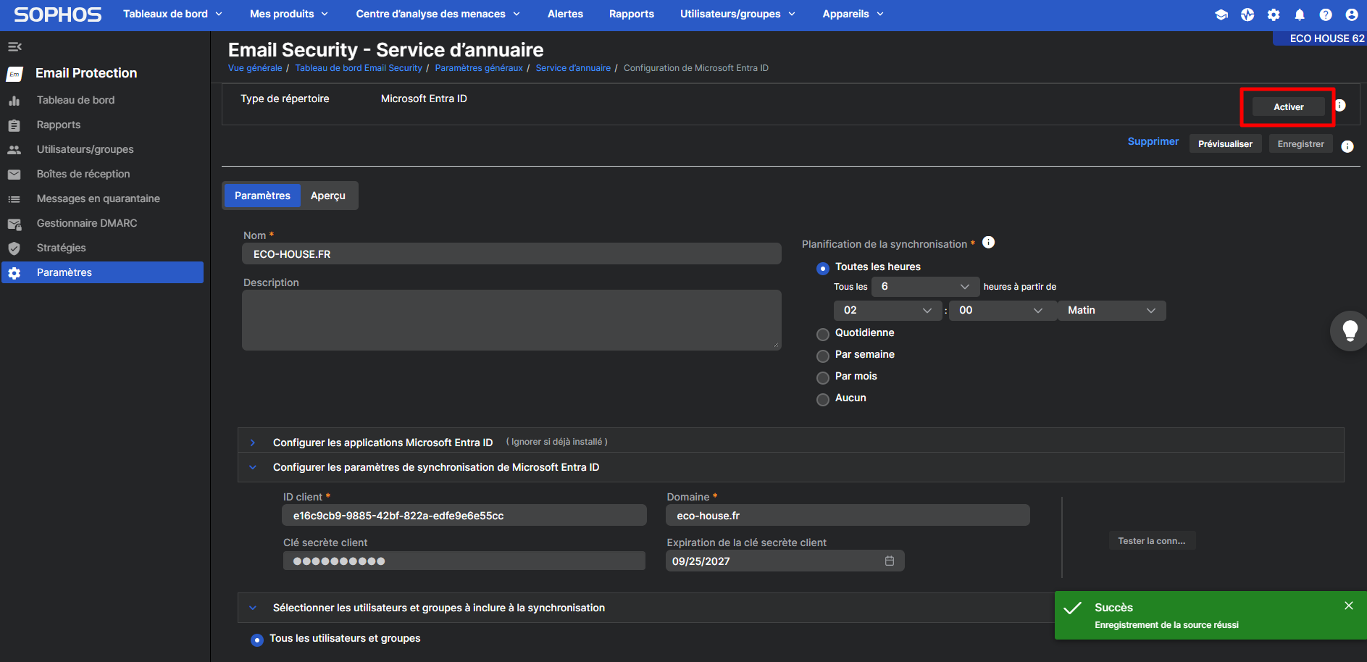Click the Nom field containing ECO-HOUSE.FR

click(x=511, y=254)
